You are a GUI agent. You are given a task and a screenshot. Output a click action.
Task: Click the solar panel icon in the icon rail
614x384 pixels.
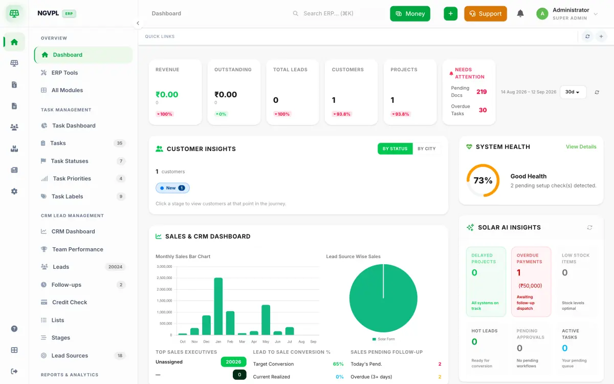coord(14,63)
